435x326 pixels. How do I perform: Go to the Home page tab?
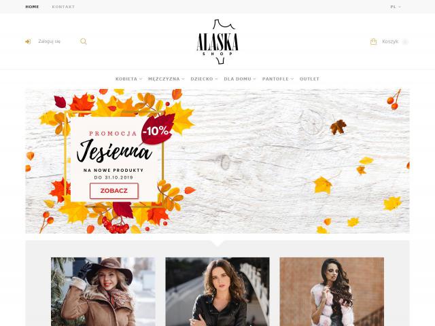point(32,7)
